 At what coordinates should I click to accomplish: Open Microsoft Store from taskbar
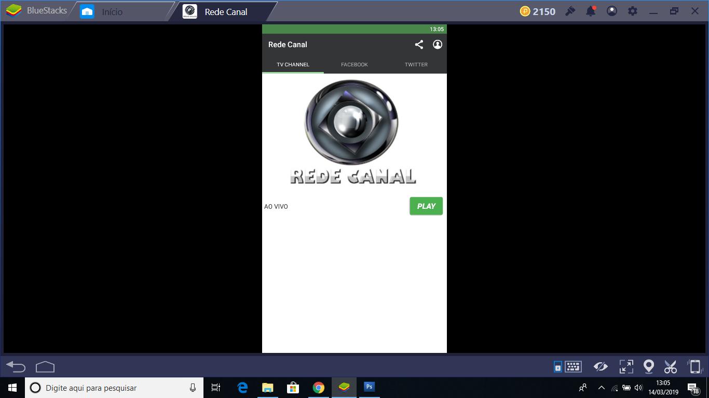293,388
